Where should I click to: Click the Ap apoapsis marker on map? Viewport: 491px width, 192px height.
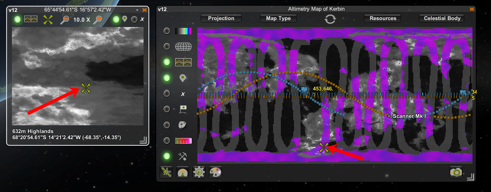pos(304,90)
